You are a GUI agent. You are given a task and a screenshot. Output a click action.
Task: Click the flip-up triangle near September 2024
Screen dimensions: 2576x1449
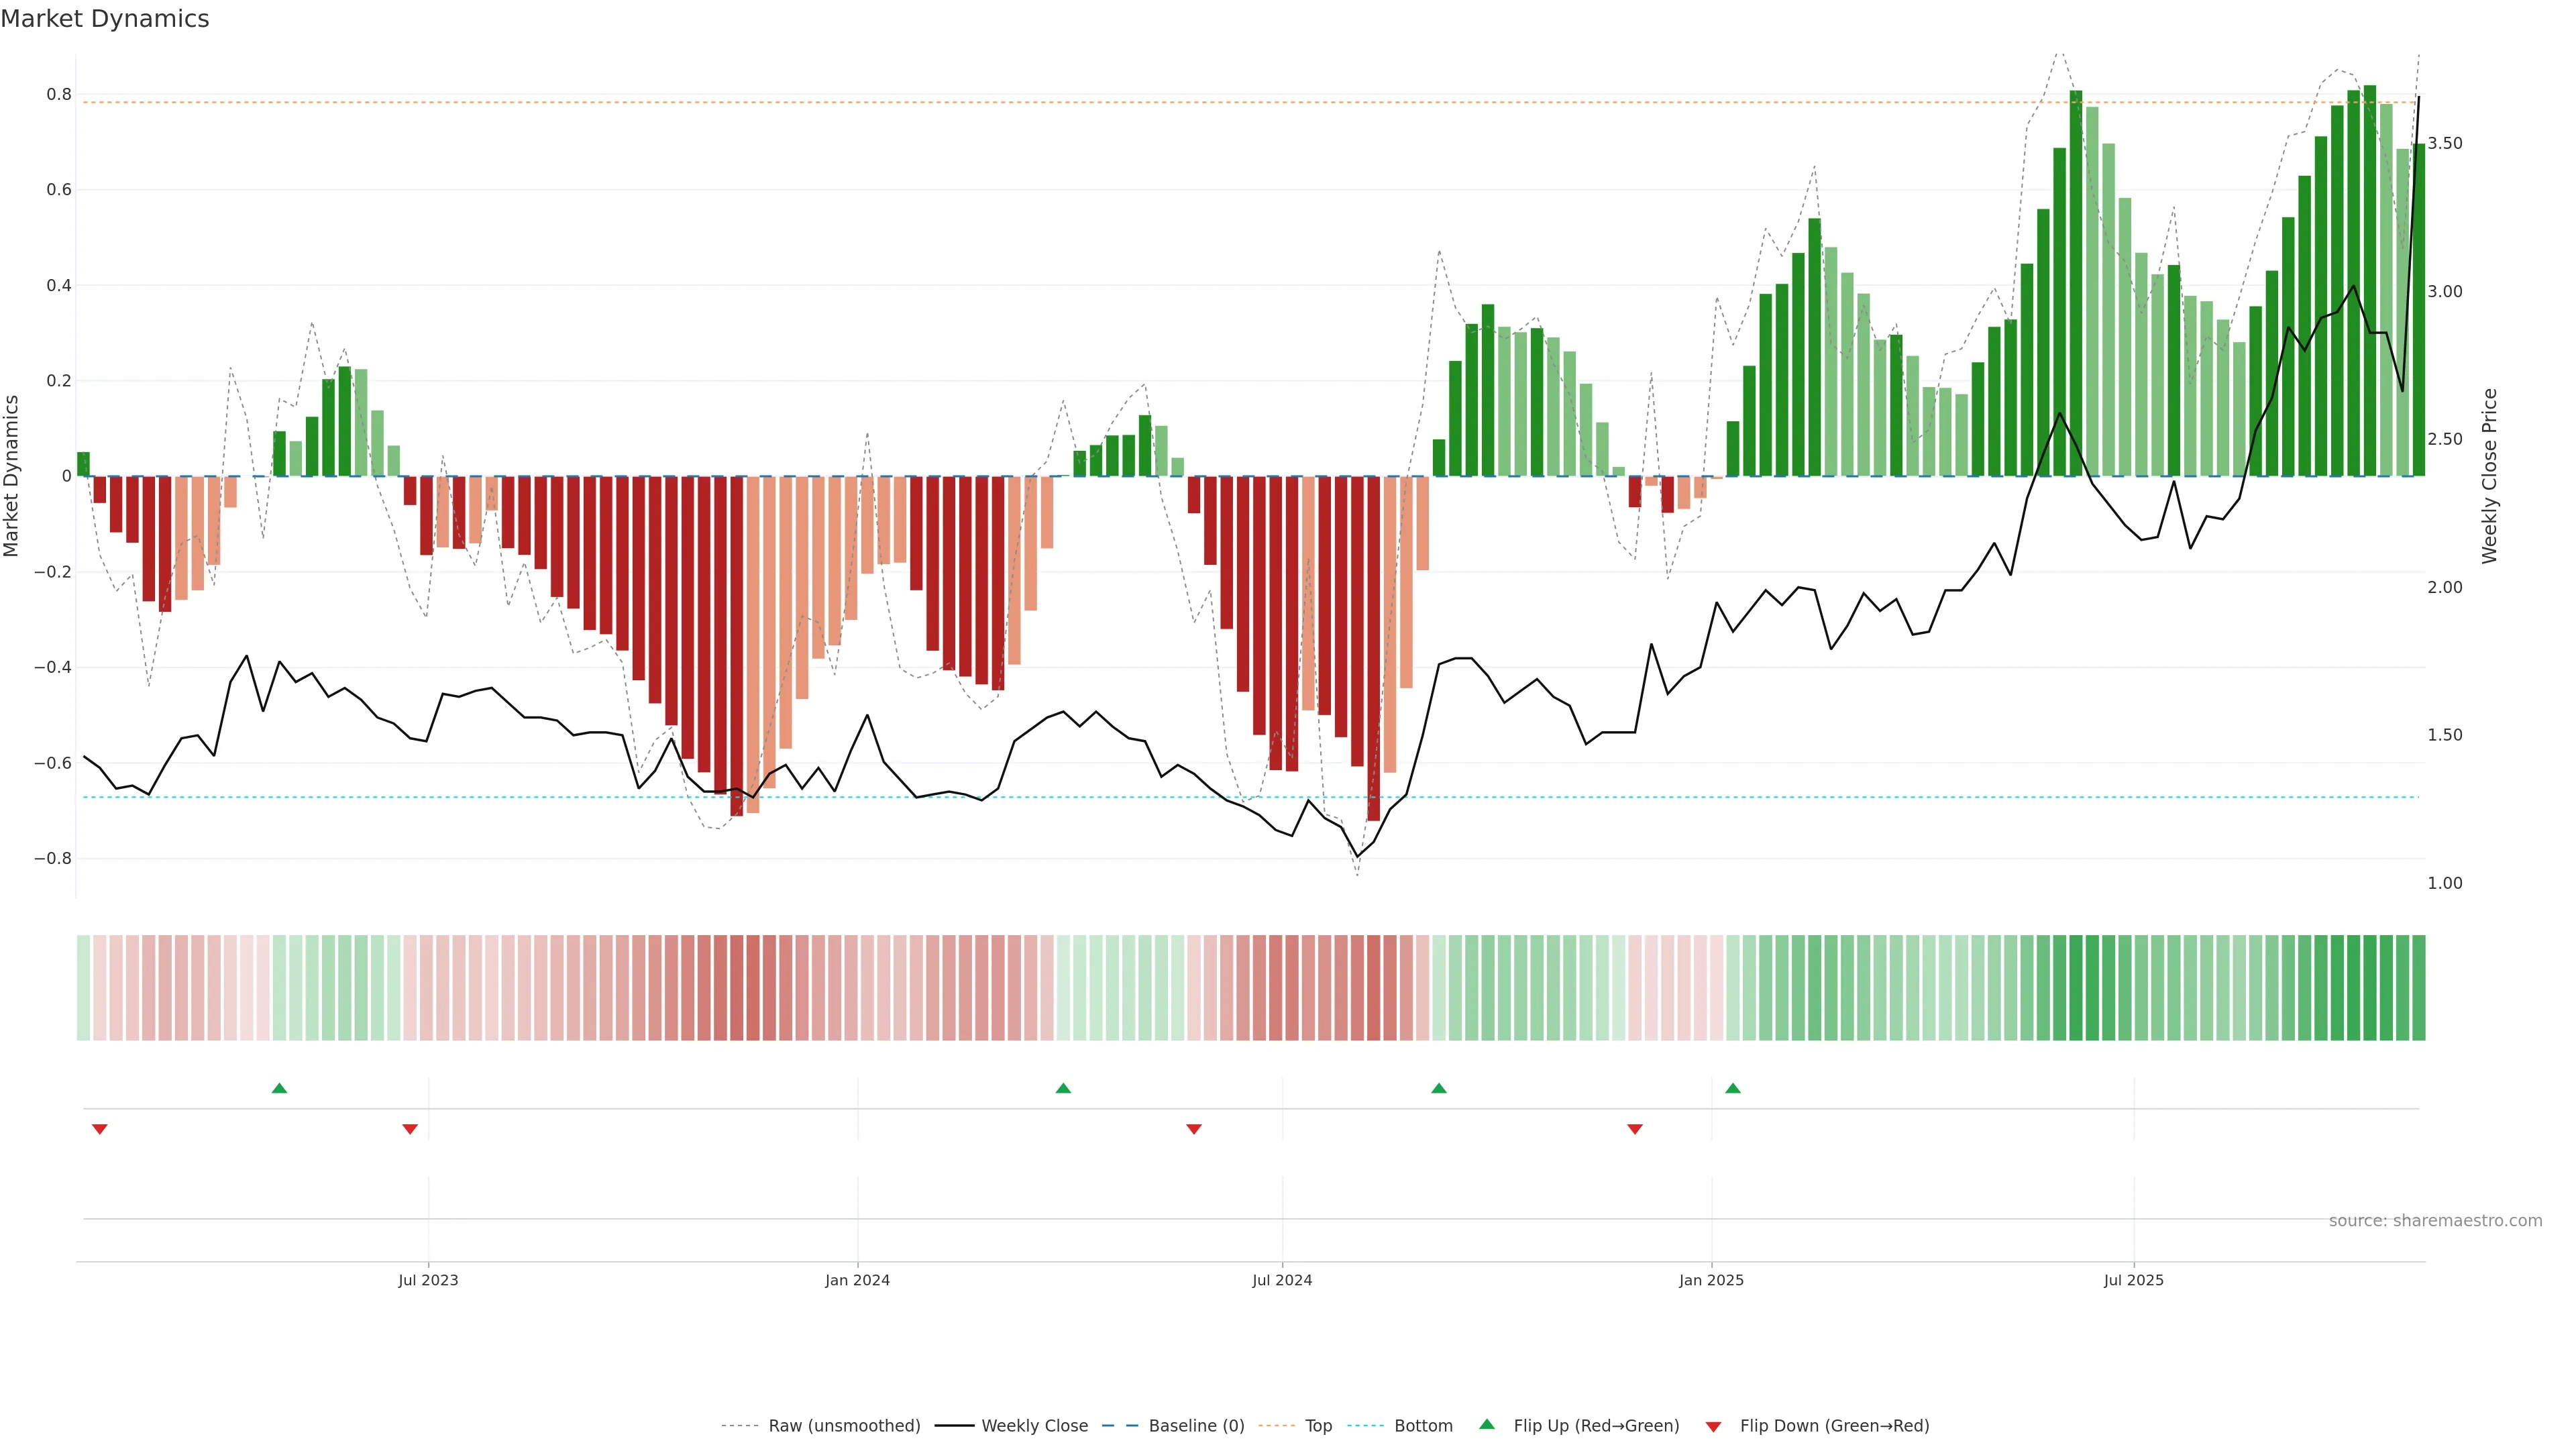(1439, 1088)
